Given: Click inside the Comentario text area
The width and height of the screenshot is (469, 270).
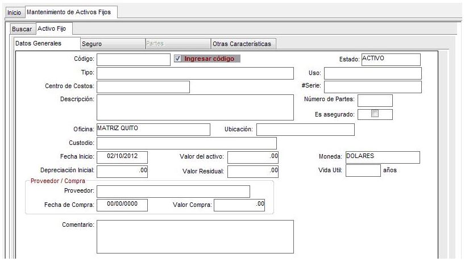Looking at the screenshot, I should pos(195,236).
